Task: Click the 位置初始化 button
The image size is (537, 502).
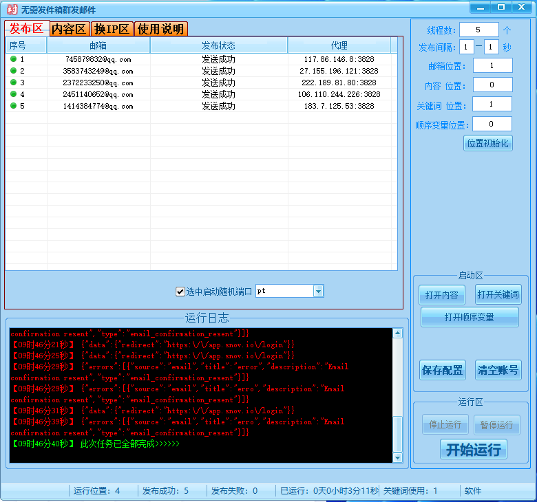Action: [487, 143]
